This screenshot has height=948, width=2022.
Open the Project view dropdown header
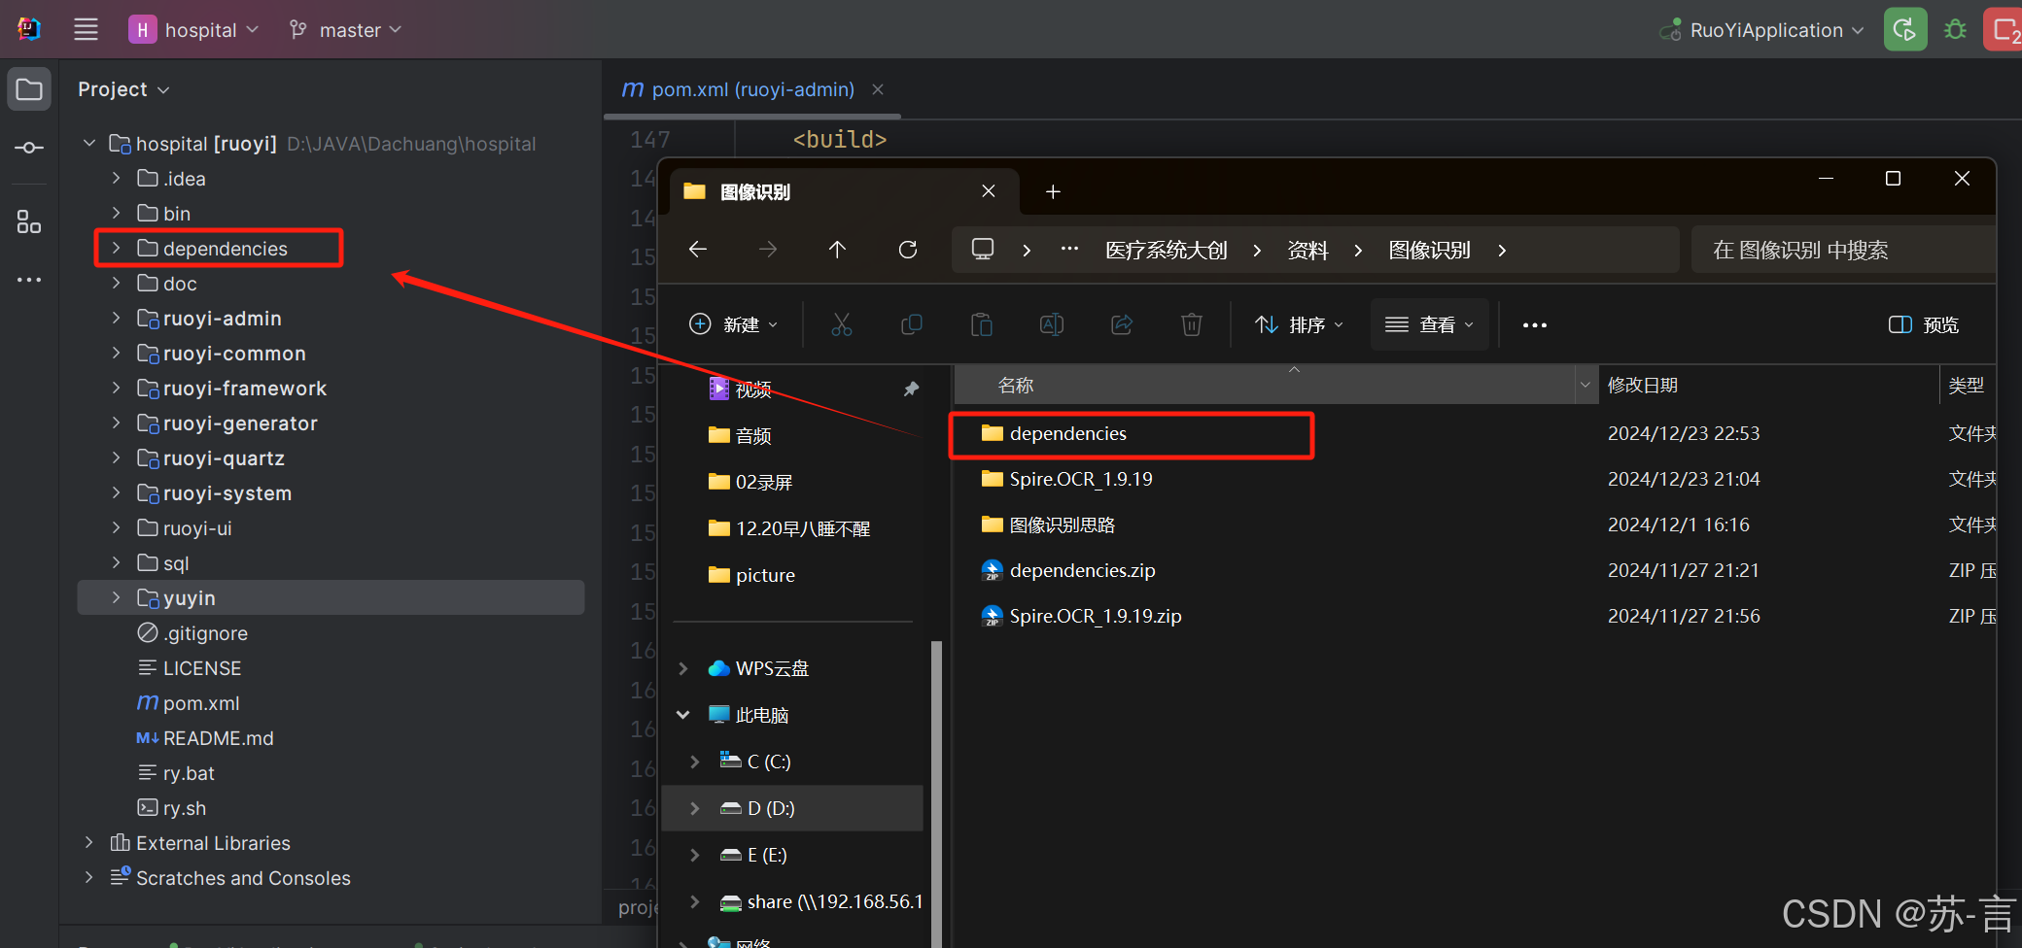click(123, 89)
